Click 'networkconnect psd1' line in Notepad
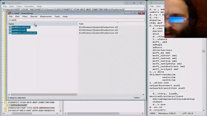 [x=165, y=85]
